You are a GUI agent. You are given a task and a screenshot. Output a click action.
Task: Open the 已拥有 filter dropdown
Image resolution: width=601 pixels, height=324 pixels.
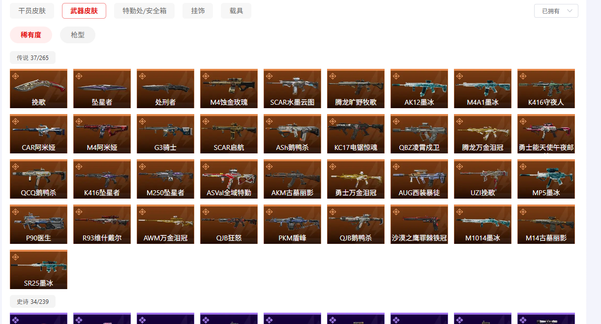[x=556, y=11]
